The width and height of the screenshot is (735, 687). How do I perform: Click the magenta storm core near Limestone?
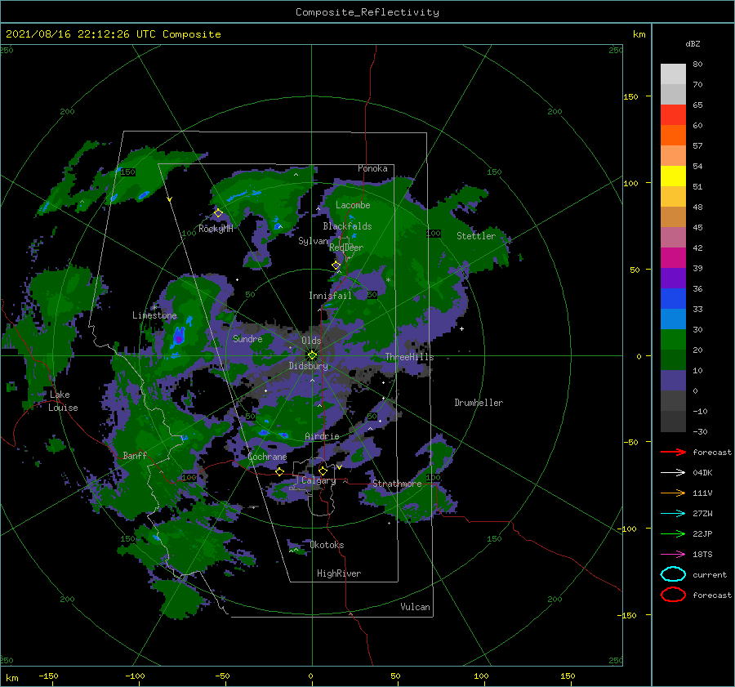click(179, 338)
